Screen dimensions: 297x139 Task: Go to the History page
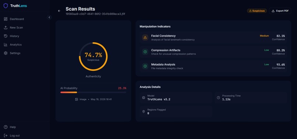coord(25,36)
